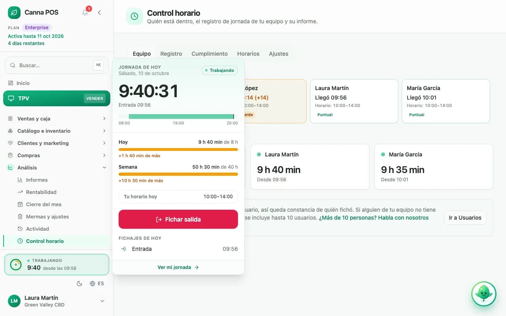
Task: Click the LM user avatar
Action: pos(14,301)
